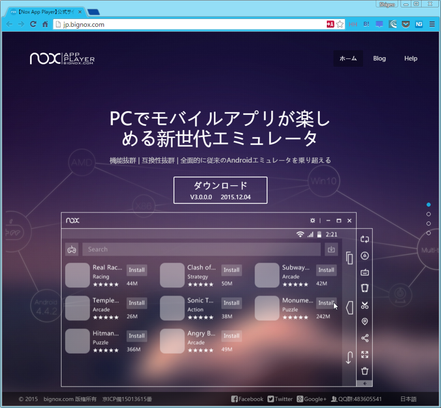Viewport: 441px width, 408px height.
Task: Click the red translate extension icon
Action: [330, 25]
